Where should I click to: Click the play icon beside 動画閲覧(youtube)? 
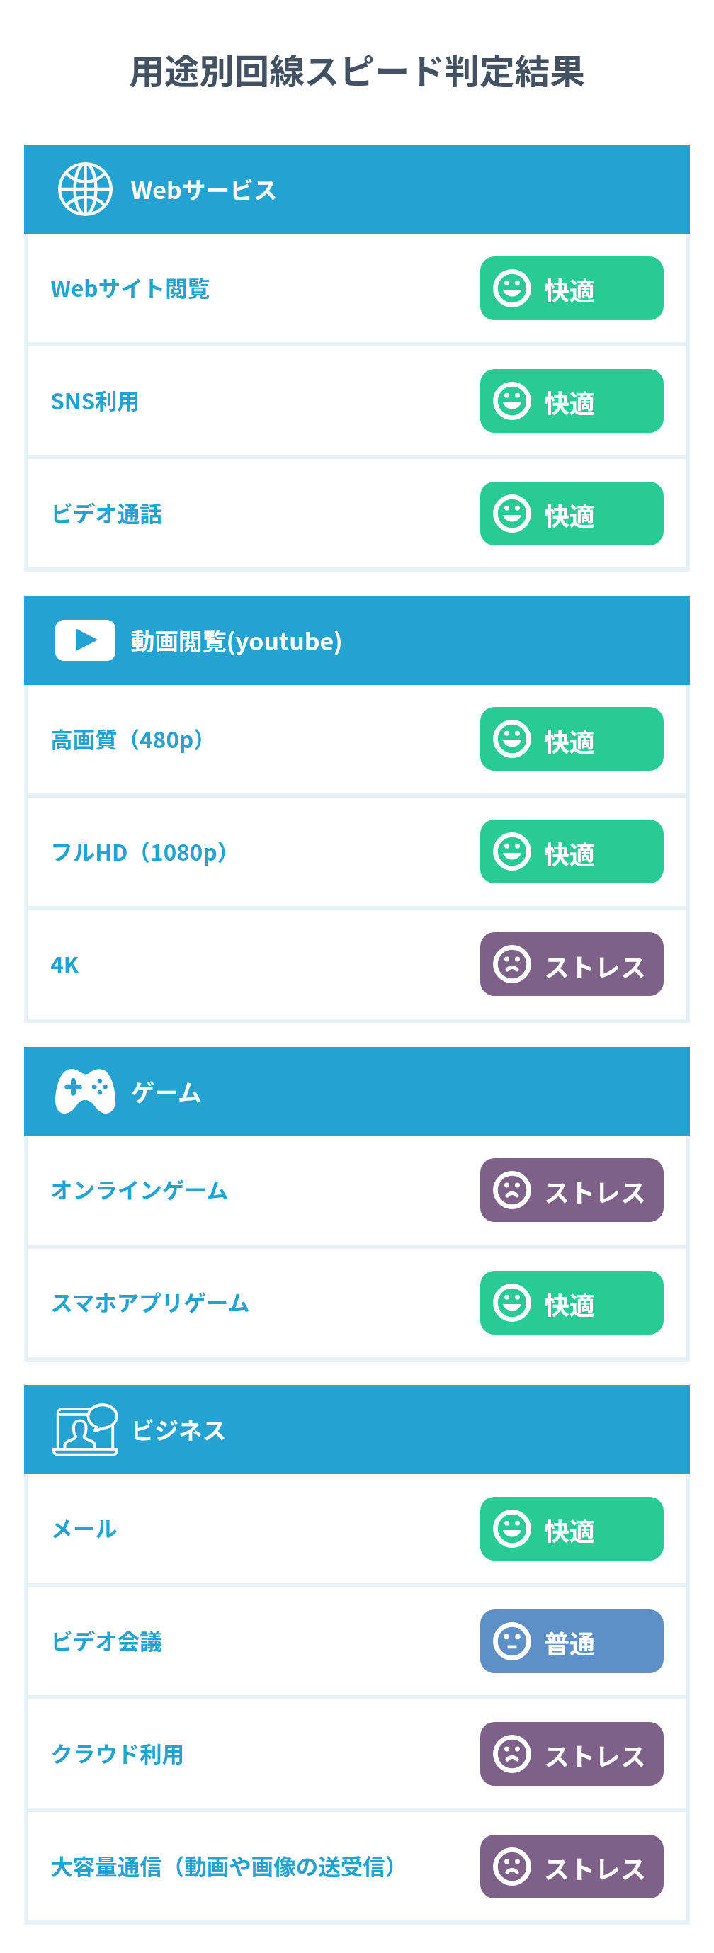coord(85,640)
